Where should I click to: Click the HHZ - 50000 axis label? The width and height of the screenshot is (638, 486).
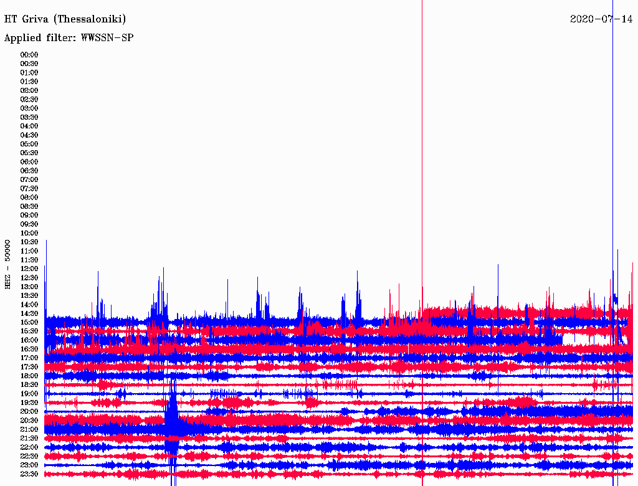(7, 264)
